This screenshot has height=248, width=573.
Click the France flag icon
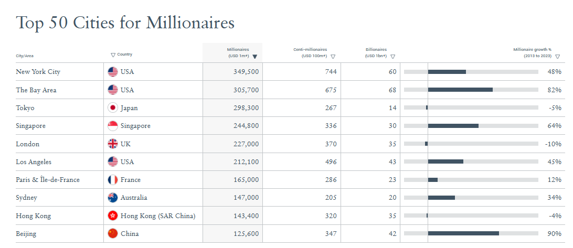(112, 180)
